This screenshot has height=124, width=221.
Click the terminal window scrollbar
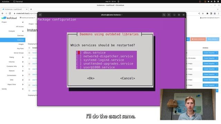[x=185, y=53]
